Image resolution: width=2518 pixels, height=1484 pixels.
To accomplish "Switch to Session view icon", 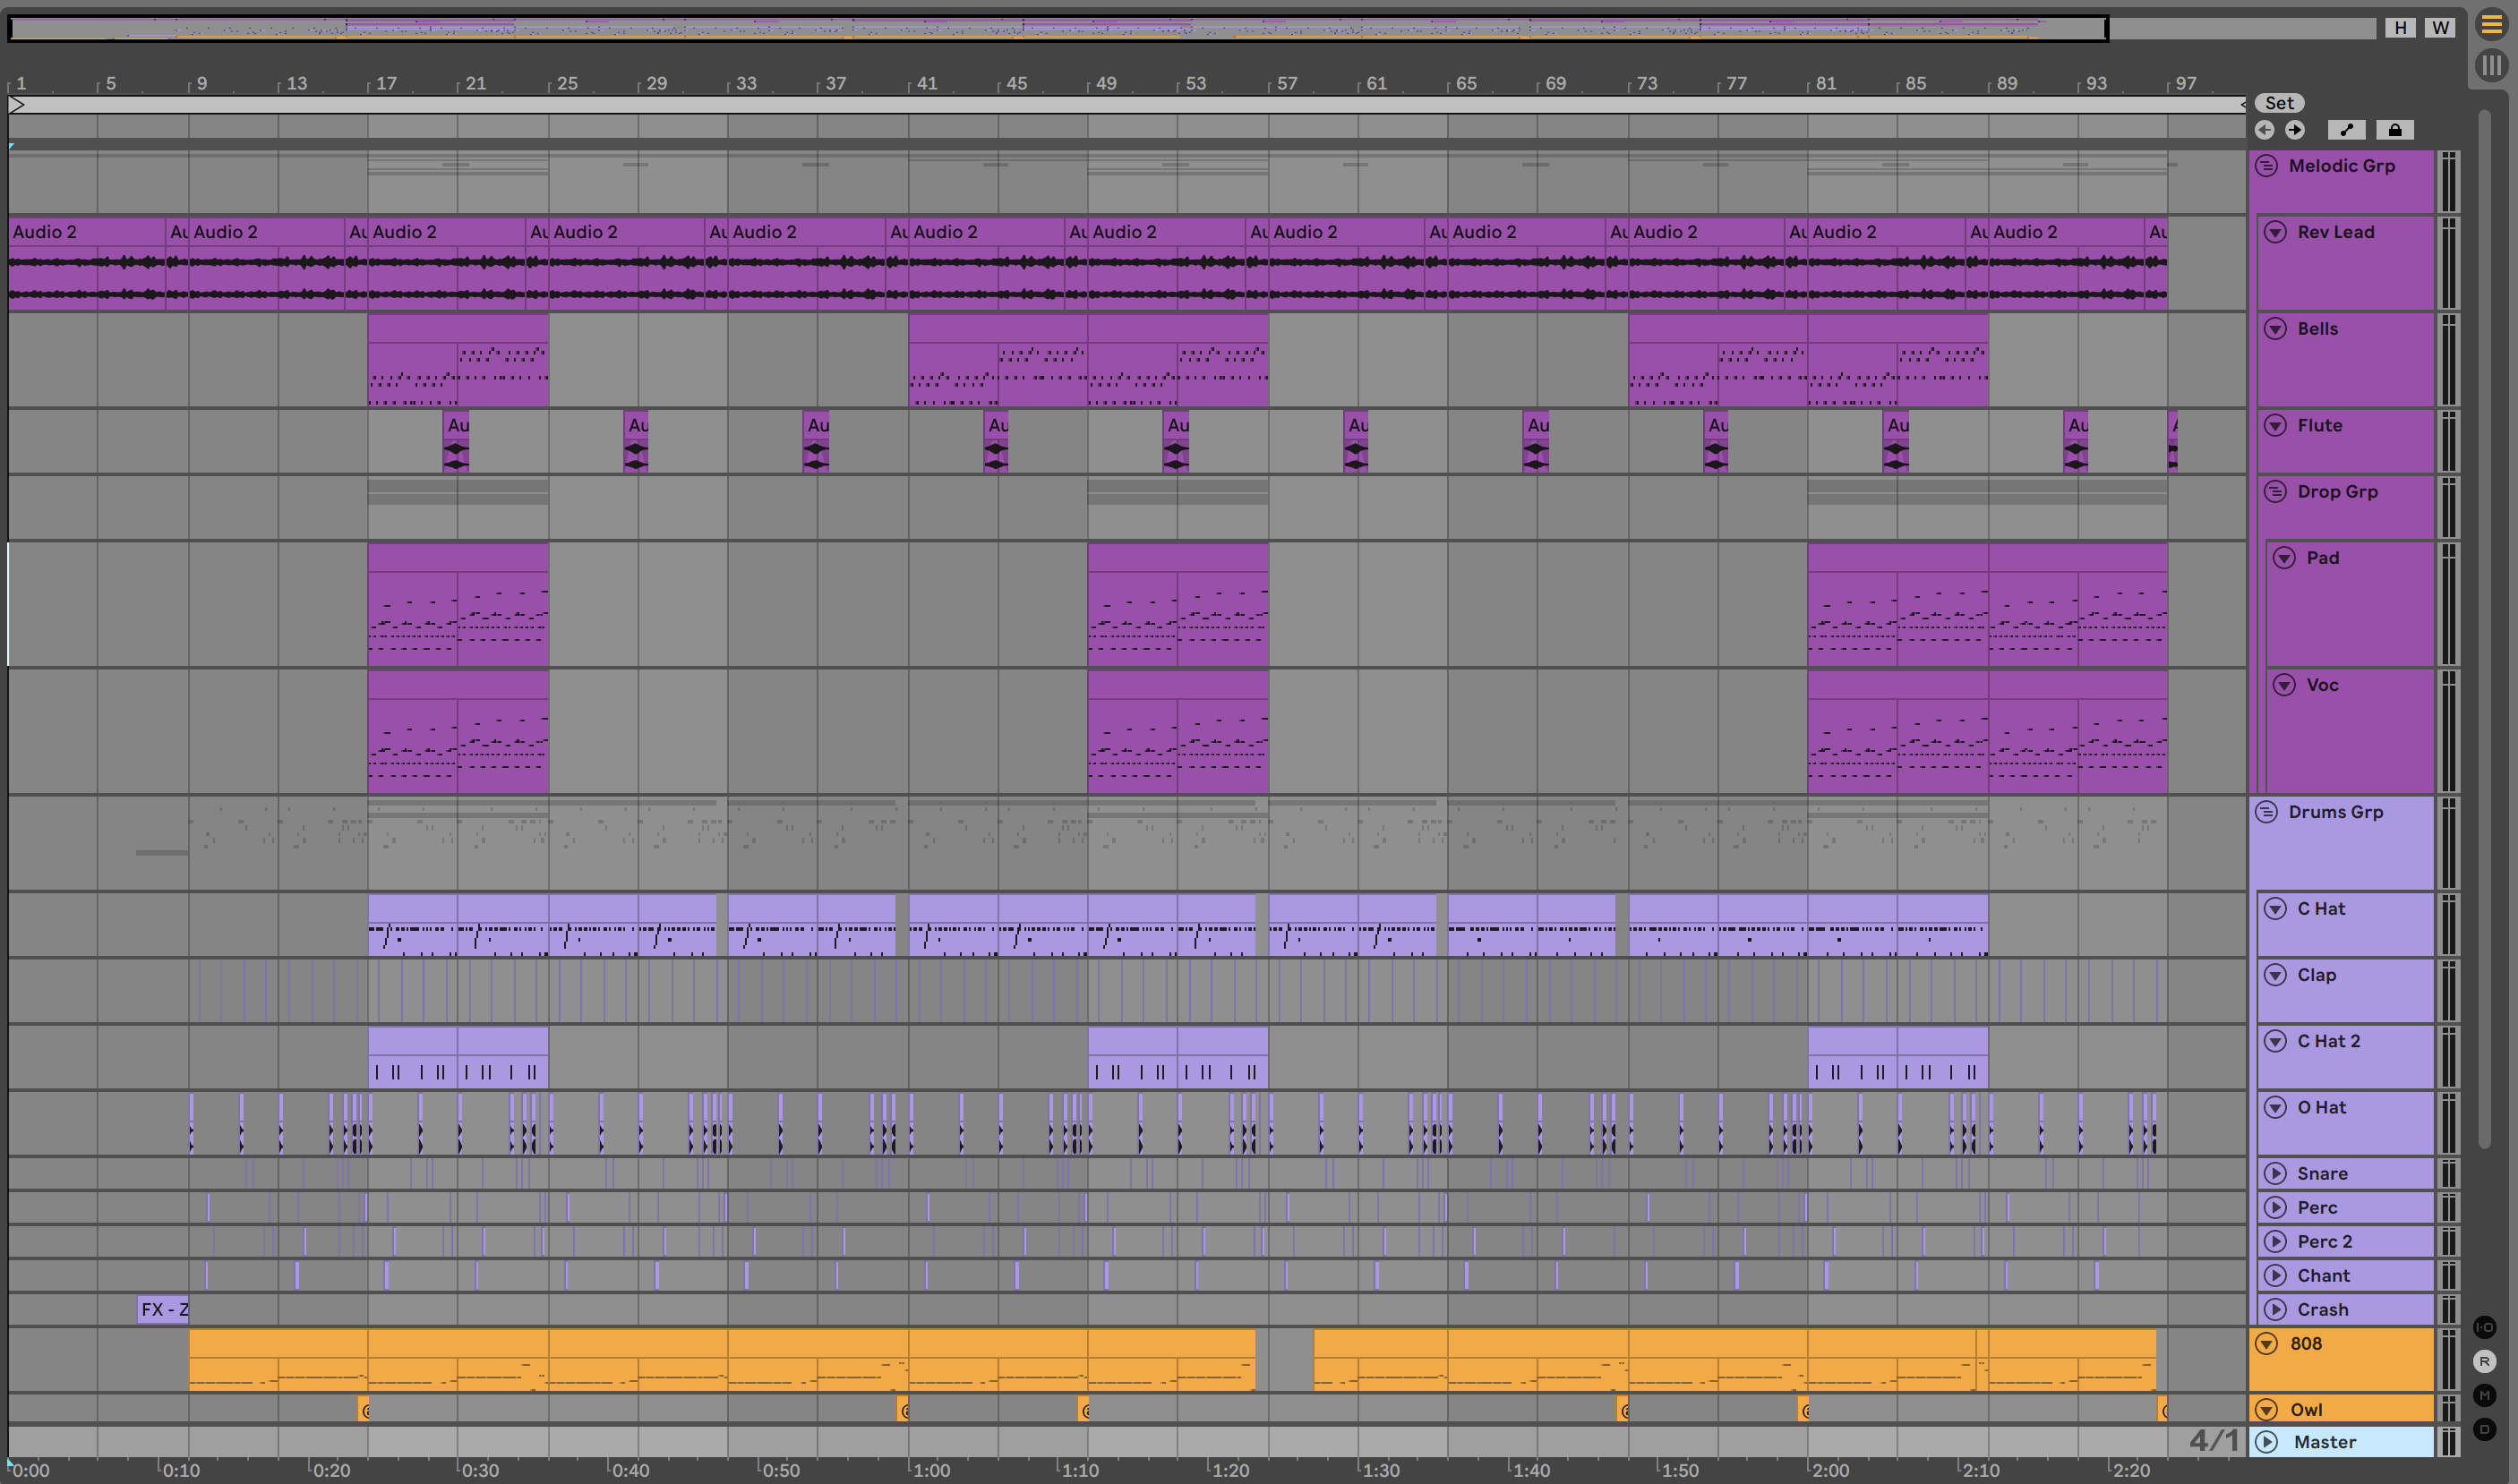I will [x=2491, y=66].
